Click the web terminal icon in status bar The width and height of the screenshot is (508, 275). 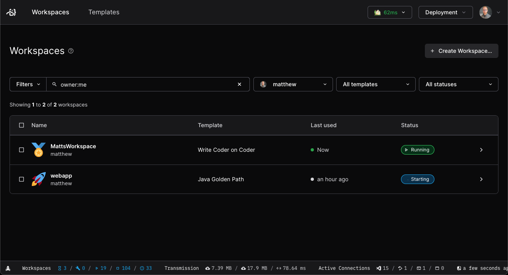tap(419, 268)
